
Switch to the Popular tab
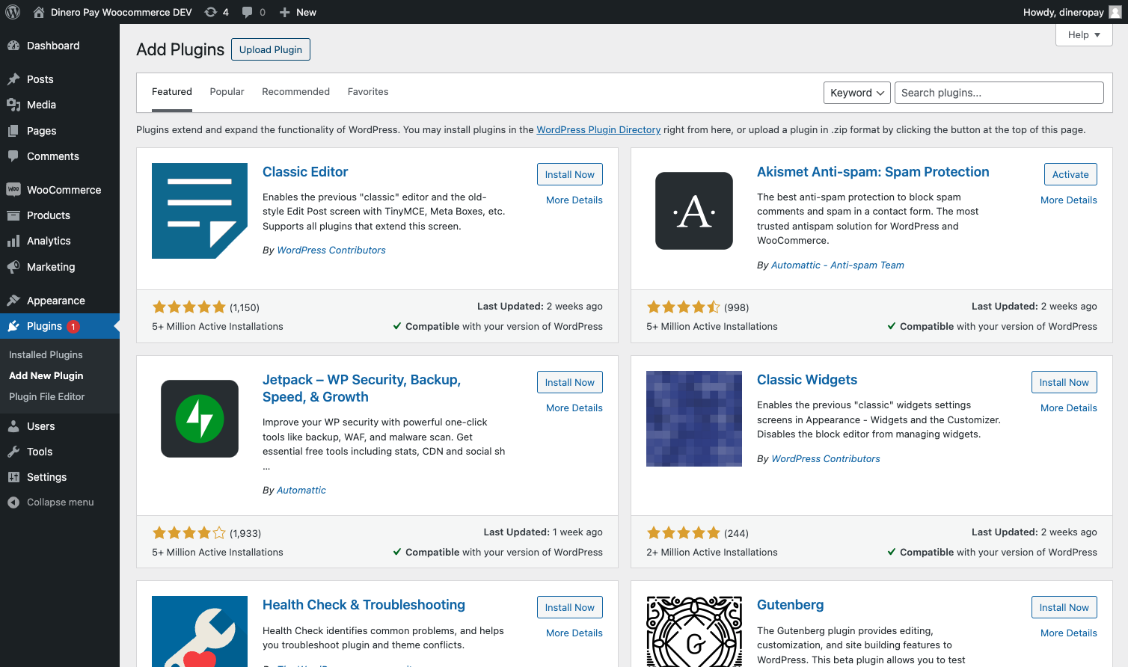point(227,92)
